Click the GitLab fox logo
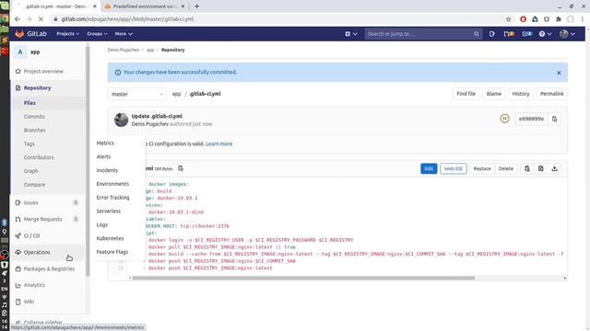This screenshot has width=590, height=331. tap(19, 34)
